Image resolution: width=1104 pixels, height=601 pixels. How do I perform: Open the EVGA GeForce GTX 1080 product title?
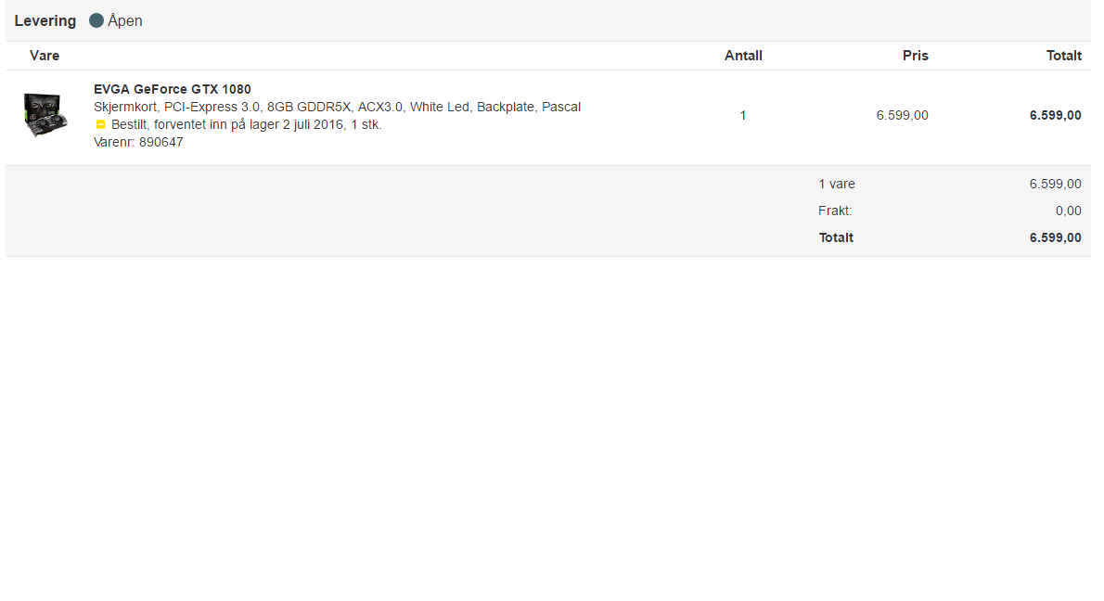(172, 89)
